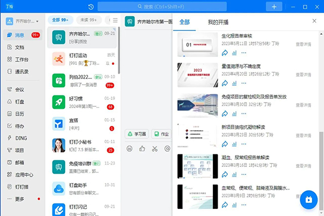Open more options for 凝血、尿常规报告单解读
This screenshot has height=216, width=324.
(x=244, y=174)
